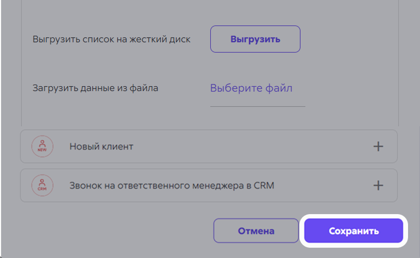Click the word диск in the export label

pyautogui.click(x=180, y=39)
